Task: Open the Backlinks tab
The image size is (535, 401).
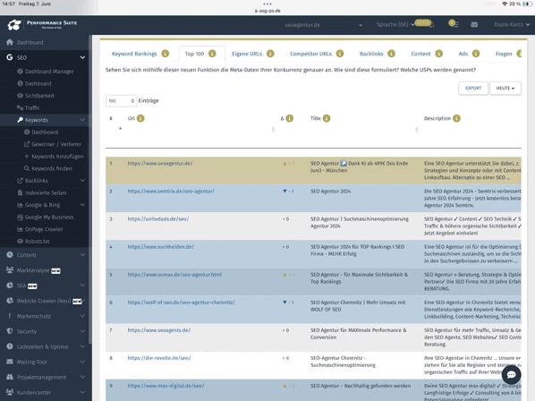Action: point(371,54)
